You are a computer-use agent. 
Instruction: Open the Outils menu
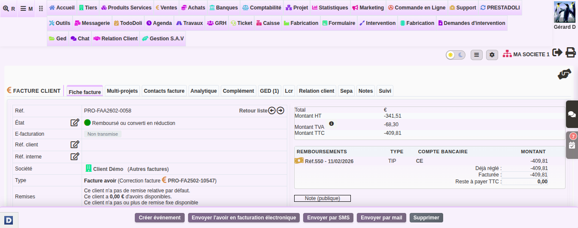pos(60,23)
